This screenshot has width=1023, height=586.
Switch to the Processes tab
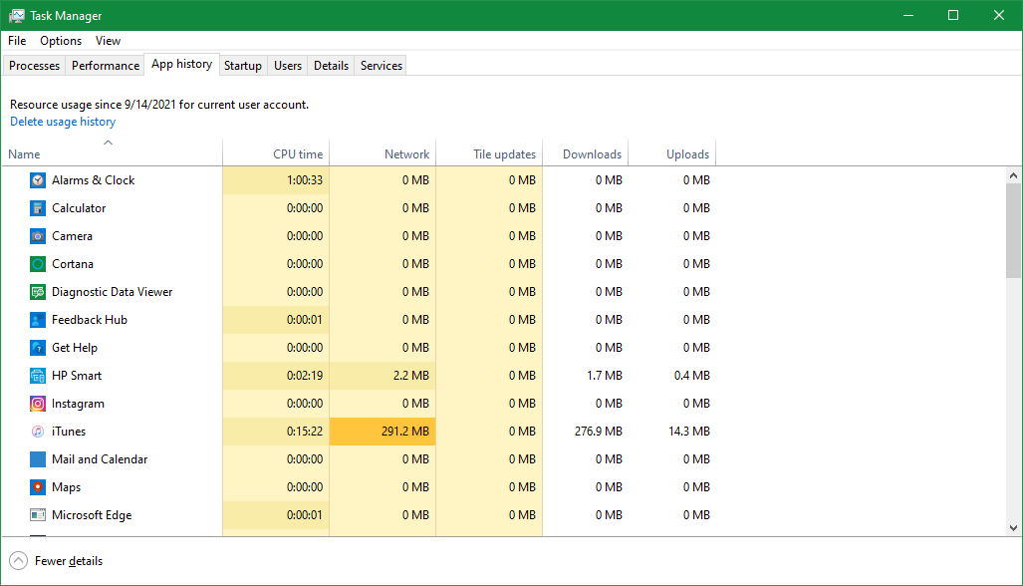coord(34,65)
